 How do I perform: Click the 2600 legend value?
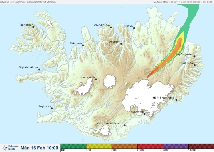pos(140,150)
